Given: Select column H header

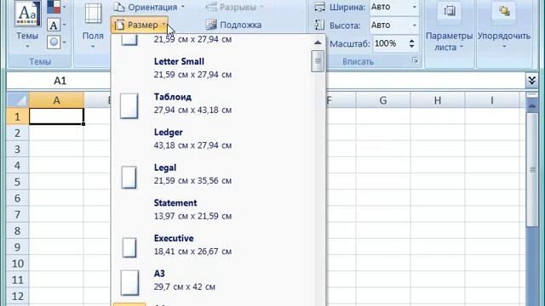Looking at the screenshot, I should (x=438, y=100).
